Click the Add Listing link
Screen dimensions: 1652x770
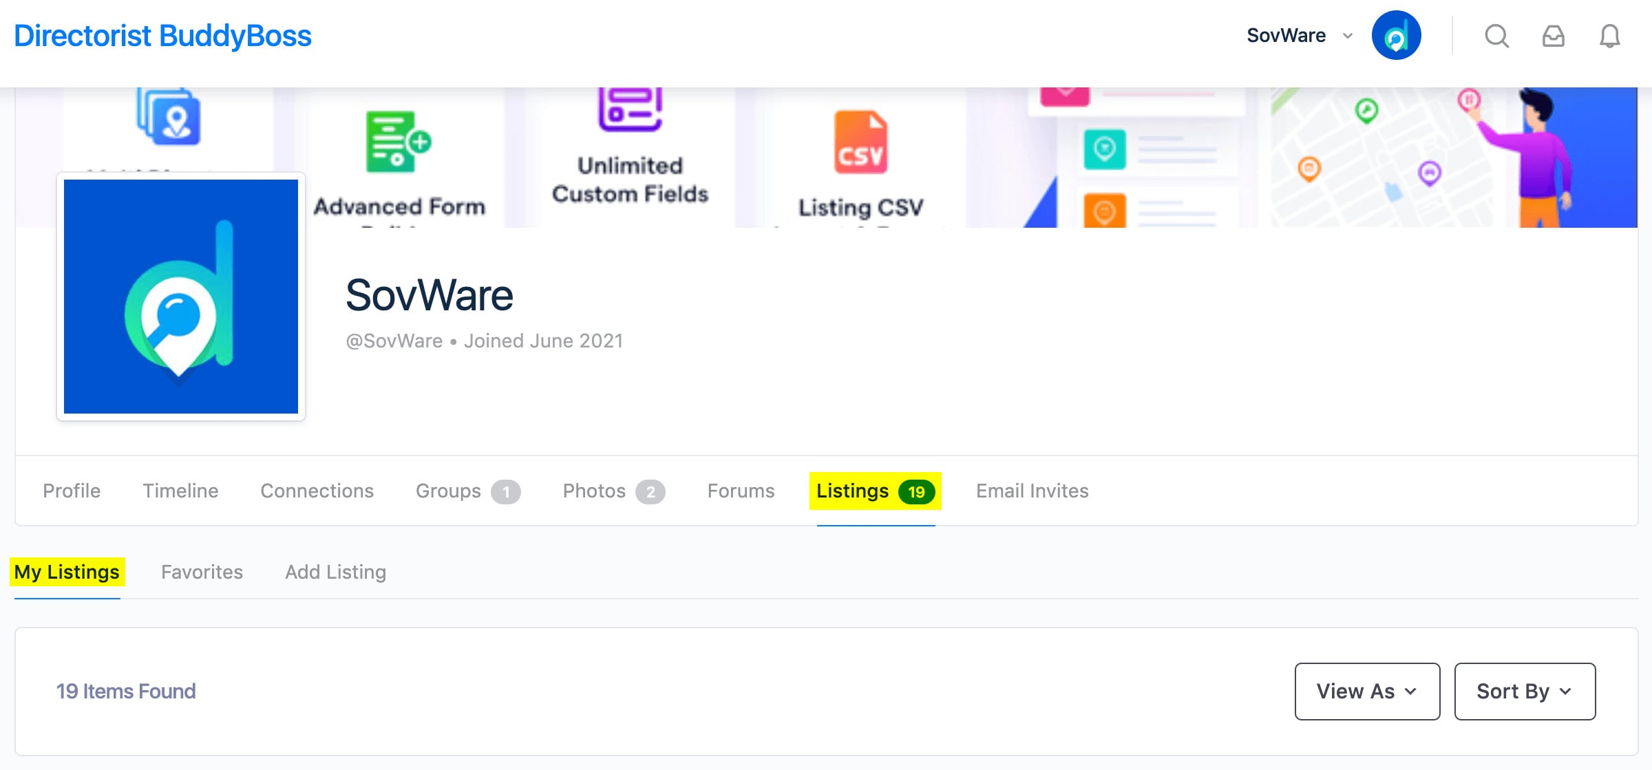coord(335,572)
